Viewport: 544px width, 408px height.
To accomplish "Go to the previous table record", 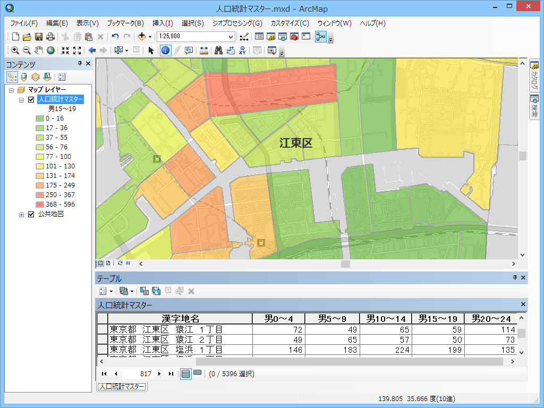I will (x=115, y=373).
